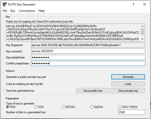Click 'Number of bits in a generated key:' label
The width and height of the screenshot is (151, 119).
coord(26,112)
